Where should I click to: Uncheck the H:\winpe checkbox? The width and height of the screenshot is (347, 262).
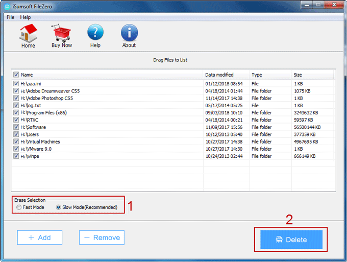[x=16, y=156]
